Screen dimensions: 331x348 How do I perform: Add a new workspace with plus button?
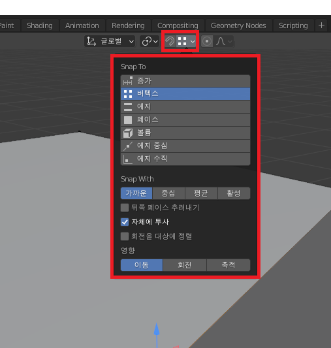pyautogui.click(x=321, y=25)
